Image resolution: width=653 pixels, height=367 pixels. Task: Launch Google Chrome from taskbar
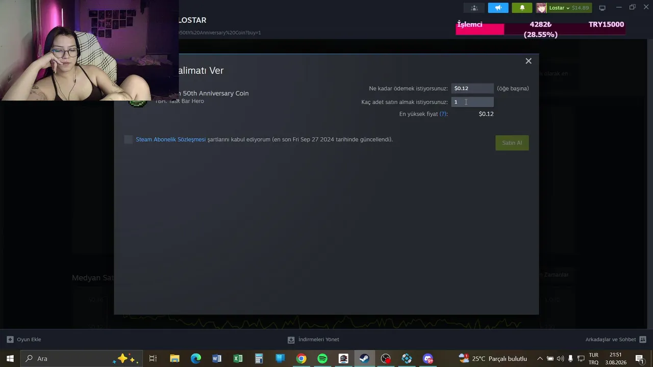[301, 358]
